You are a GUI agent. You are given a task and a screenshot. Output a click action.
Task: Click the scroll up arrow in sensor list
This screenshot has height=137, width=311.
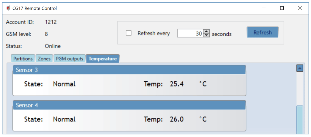point(300,68)
